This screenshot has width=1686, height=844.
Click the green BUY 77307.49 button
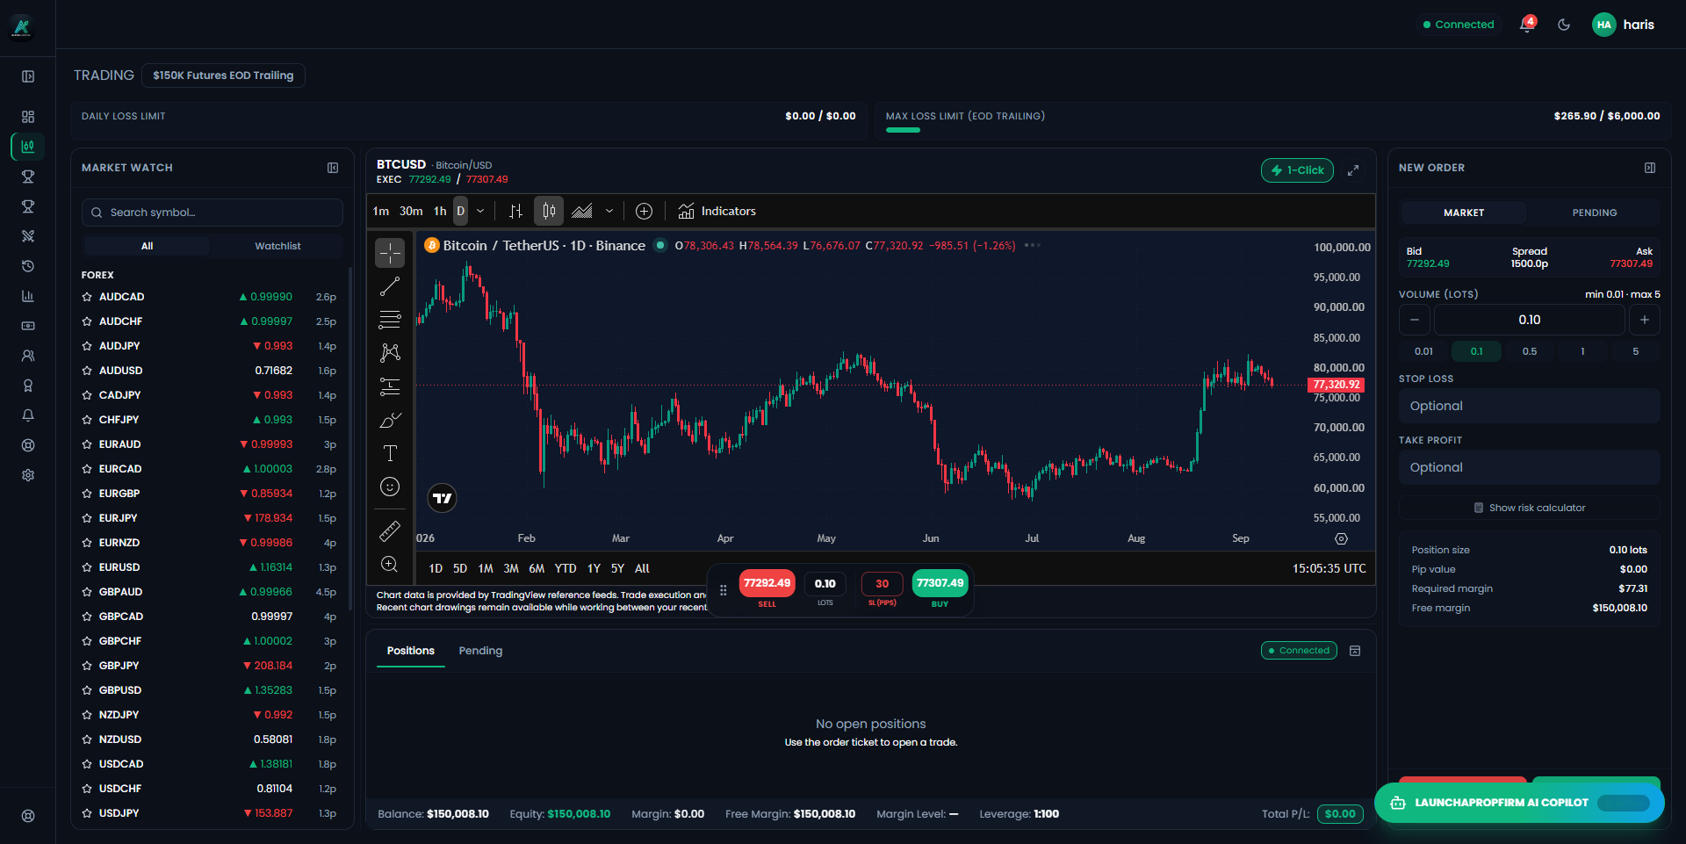940,583
